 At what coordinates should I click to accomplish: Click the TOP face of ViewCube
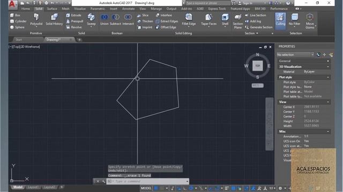coord(257,66)
